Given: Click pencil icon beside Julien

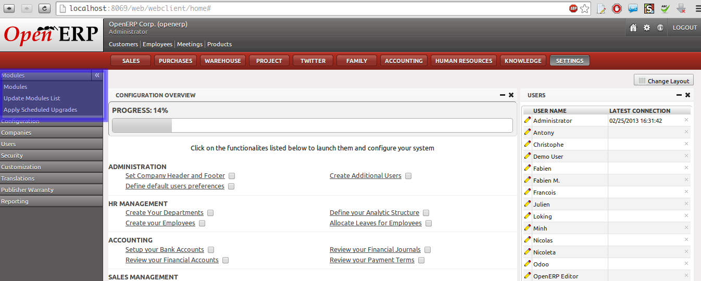Looking at the screenshot, I should coord(528,204).
